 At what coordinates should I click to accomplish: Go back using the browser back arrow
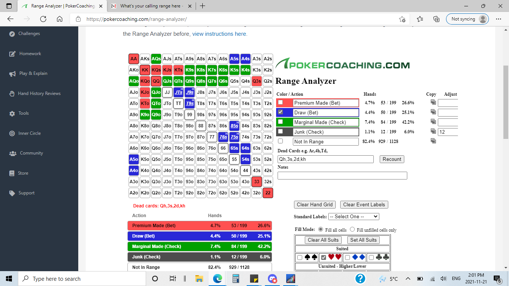10,19
